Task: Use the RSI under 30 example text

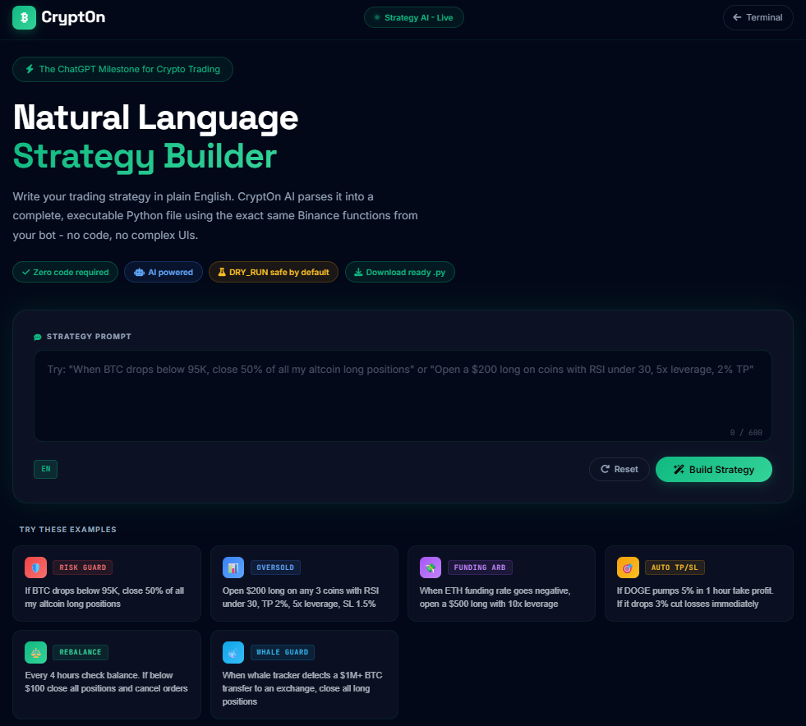Action: coord(301,597)
